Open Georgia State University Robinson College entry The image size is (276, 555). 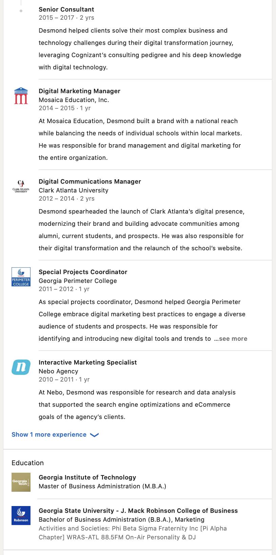click(x=138, y=511)
